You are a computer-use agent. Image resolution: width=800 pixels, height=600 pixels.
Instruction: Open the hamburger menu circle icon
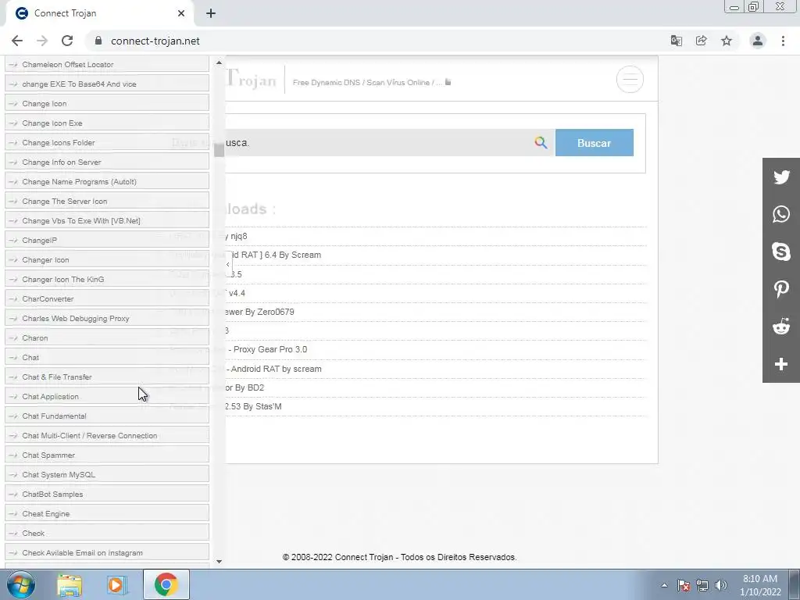pos(630,80)
